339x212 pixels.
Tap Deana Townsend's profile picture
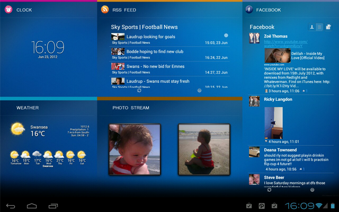pos(254,152)
